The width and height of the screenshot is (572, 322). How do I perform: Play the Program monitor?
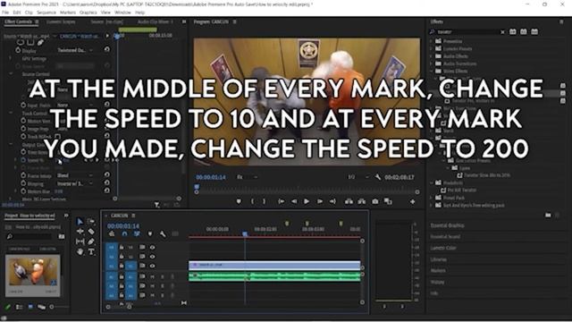coord(307,201)
